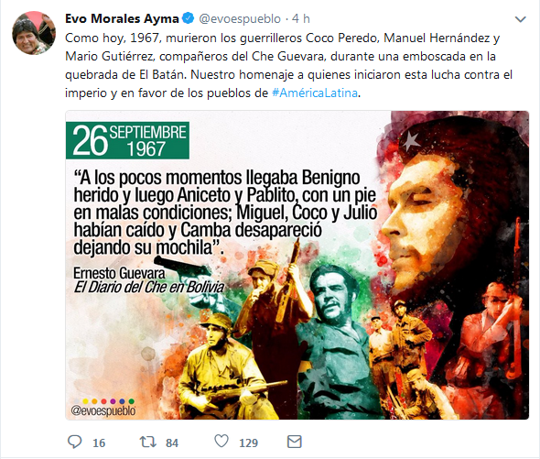The width and height of the screenshot is (540, 459).
Task: Open the attached Che Guevara image
Action: pos(297,265)
